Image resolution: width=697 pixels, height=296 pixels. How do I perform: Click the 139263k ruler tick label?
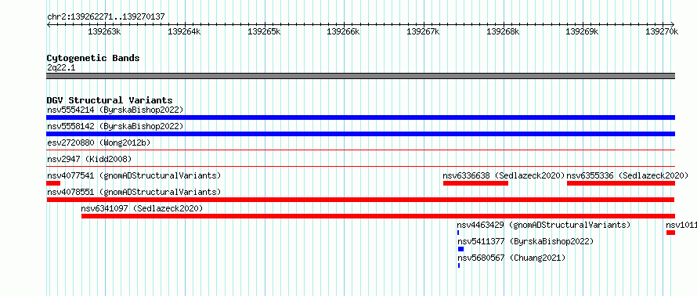[x=104, y=31]
